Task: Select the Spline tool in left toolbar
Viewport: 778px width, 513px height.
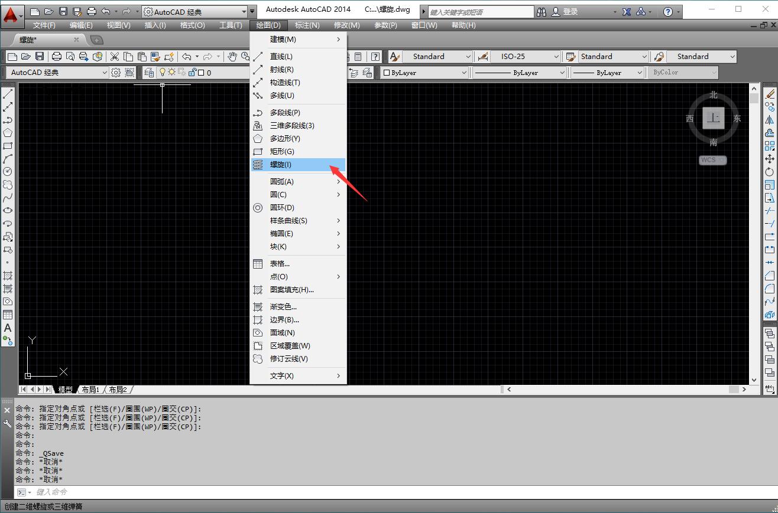Action: click(8, 198)
